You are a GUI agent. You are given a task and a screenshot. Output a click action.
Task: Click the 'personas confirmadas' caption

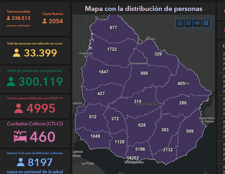click(x=19, y=26)
